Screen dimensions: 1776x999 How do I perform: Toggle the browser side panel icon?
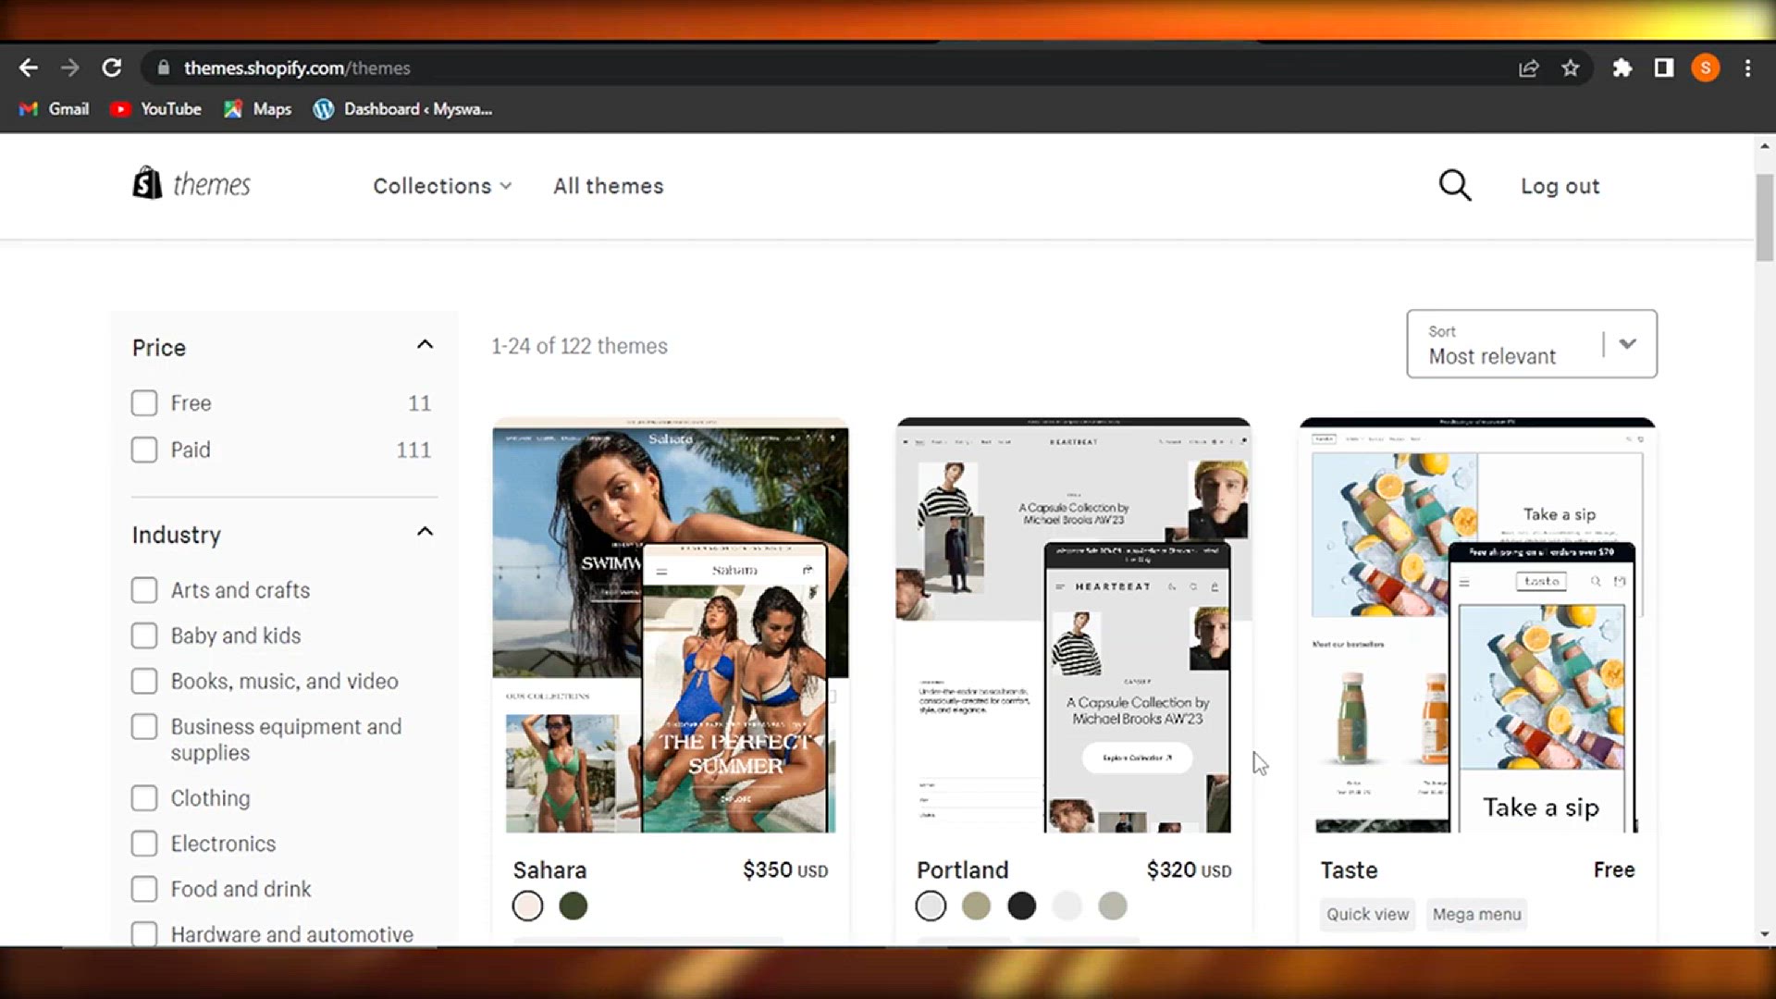(x=1663, y=68)
